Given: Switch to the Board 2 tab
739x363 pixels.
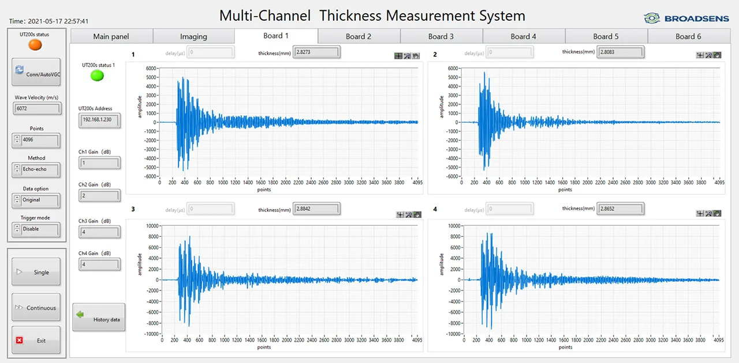Looking at the screenshot, I should 359,36.
